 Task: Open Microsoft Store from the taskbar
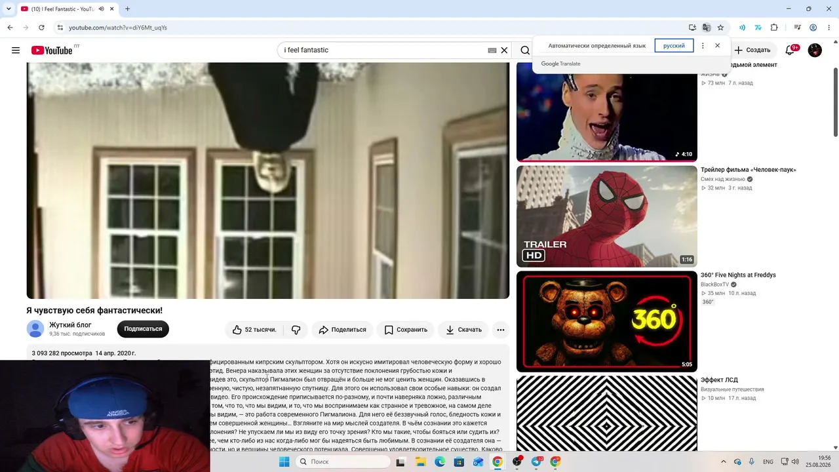pos(459,462)
